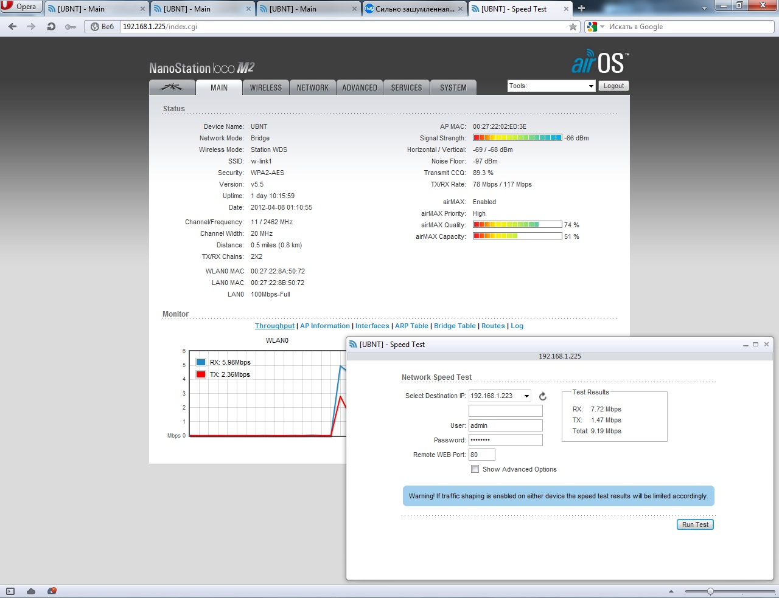This screenshot has width=779, height=598.
Task: Close the Сильно зашумленная tab
Action: (461, 9)
